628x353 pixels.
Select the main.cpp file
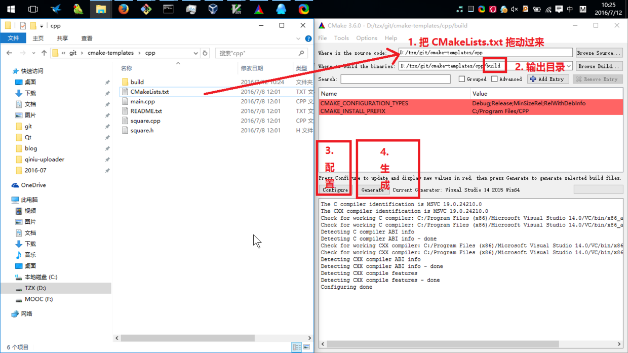142,101
